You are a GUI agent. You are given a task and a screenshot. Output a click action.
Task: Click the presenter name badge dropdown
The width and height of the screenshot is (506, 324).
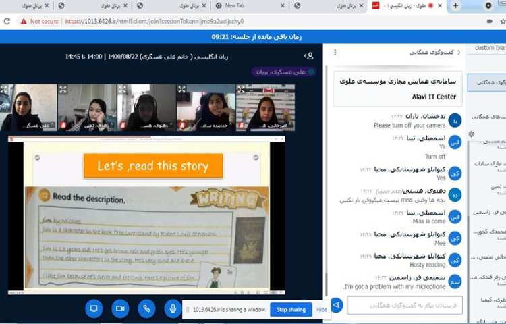coord(284,72)
